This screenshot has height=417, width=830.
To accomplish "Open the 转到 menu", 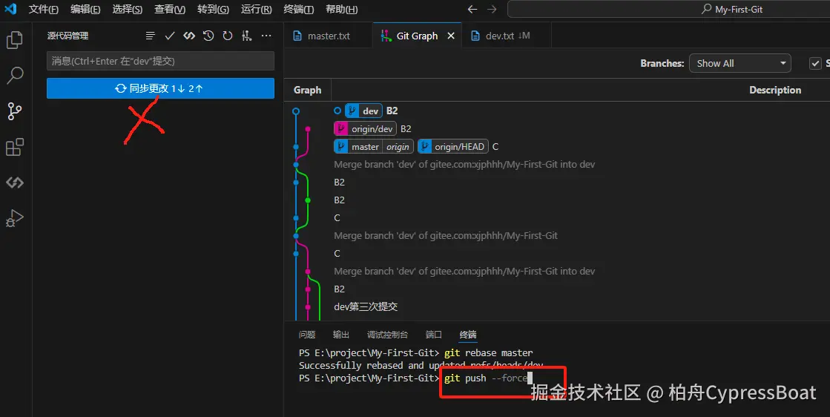I will point(214,9).
